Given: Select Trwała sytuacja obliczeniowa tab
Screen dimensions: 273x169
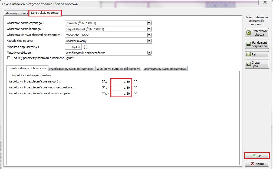Looking at the screenshot, I should click(x=27, y=68).
